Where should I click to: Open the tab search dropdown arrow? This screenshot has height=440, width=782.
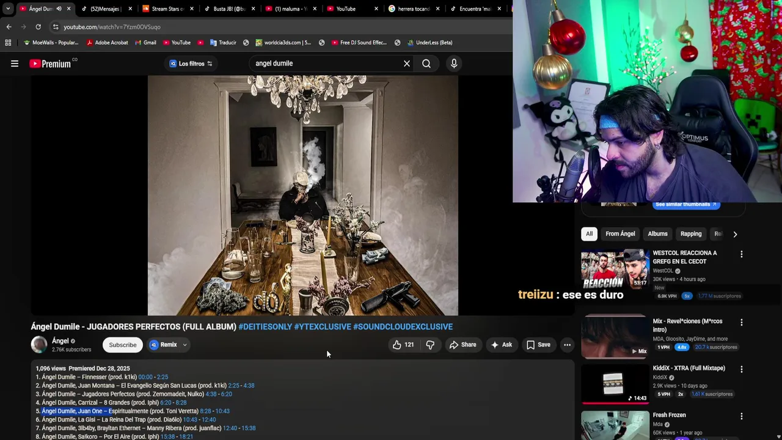pos(8,9)
